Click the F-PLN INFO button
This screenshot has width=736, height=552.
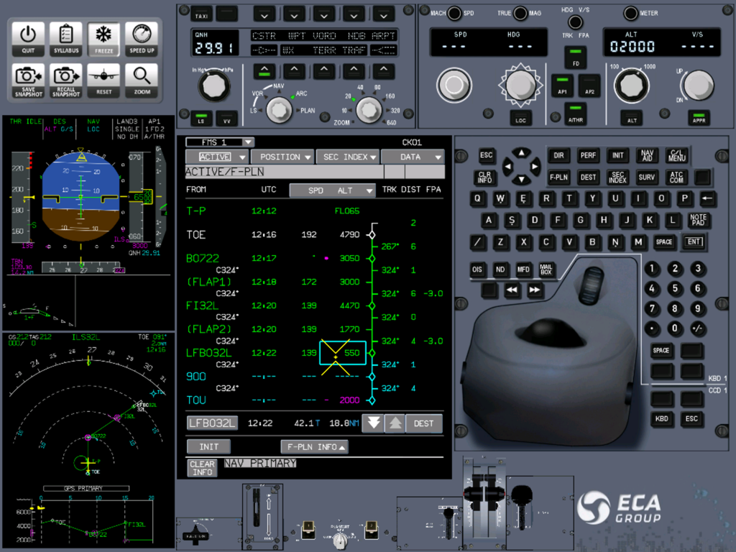tap(314, 446)
